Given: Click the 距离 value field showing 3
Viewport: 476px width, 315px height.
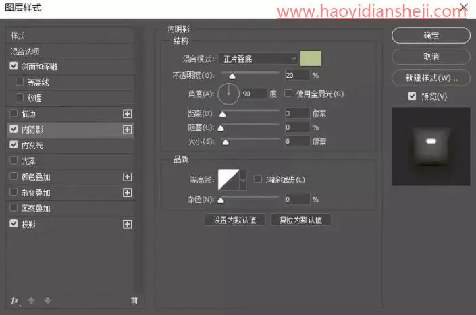Looking at the screenshot, I should tap(297, 113).
